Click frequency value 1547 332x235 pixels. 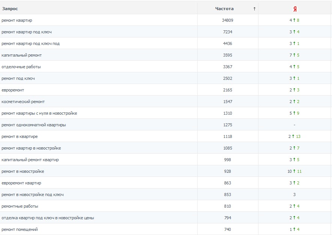coord(228,102)
